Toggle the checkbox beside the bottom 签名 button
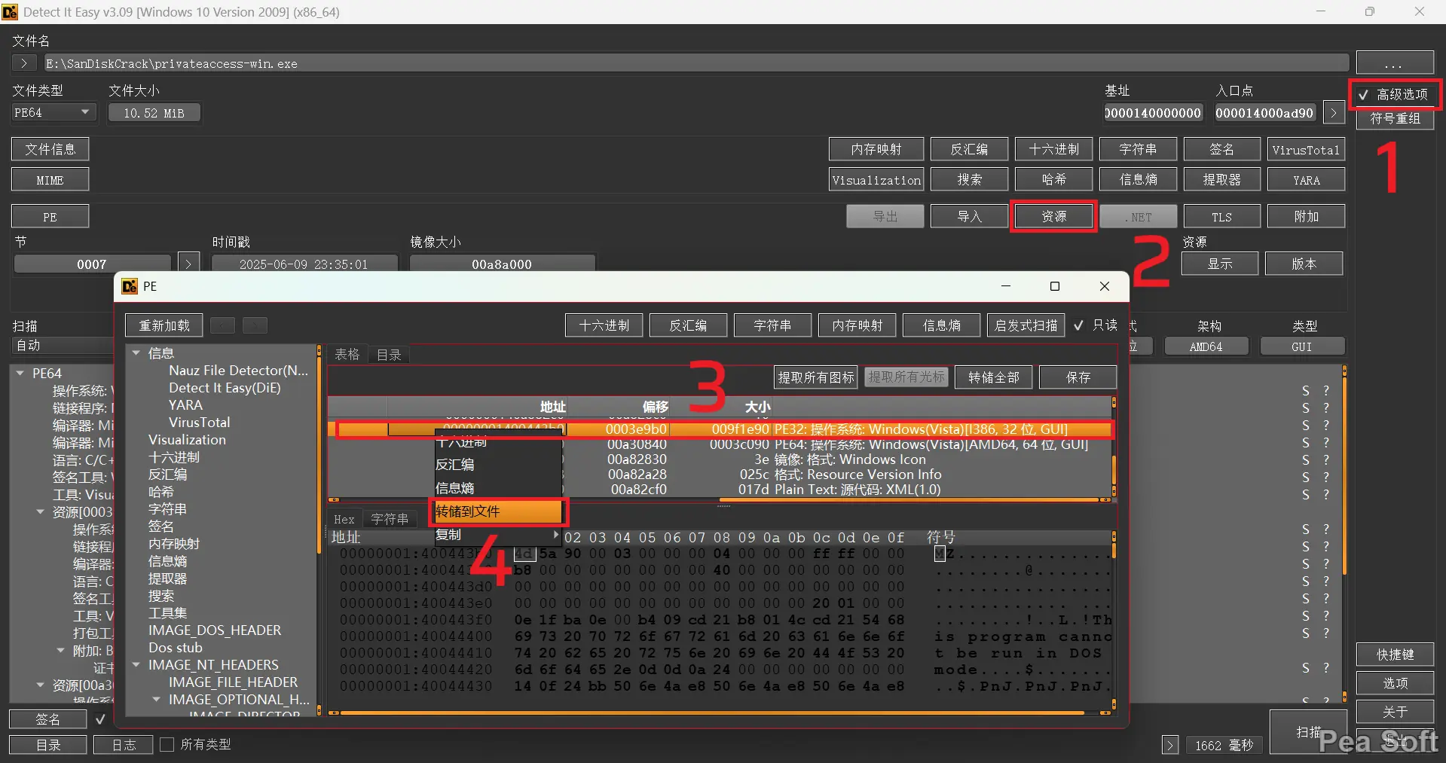 pos(100,719)
